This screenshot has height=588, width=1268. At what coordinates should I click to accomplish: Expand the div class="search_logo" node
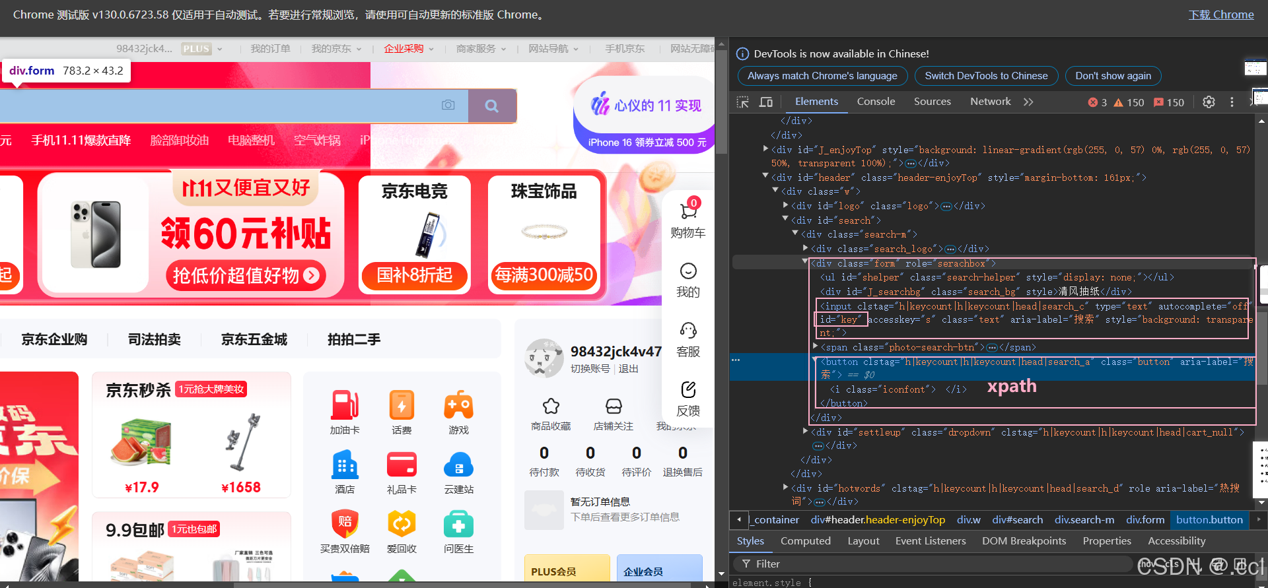(x=806, y=249)
